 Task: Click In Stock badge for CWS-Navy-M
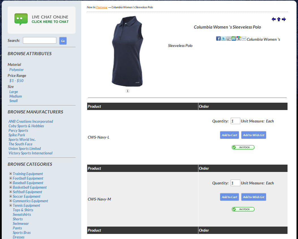[x=243, y=209]
